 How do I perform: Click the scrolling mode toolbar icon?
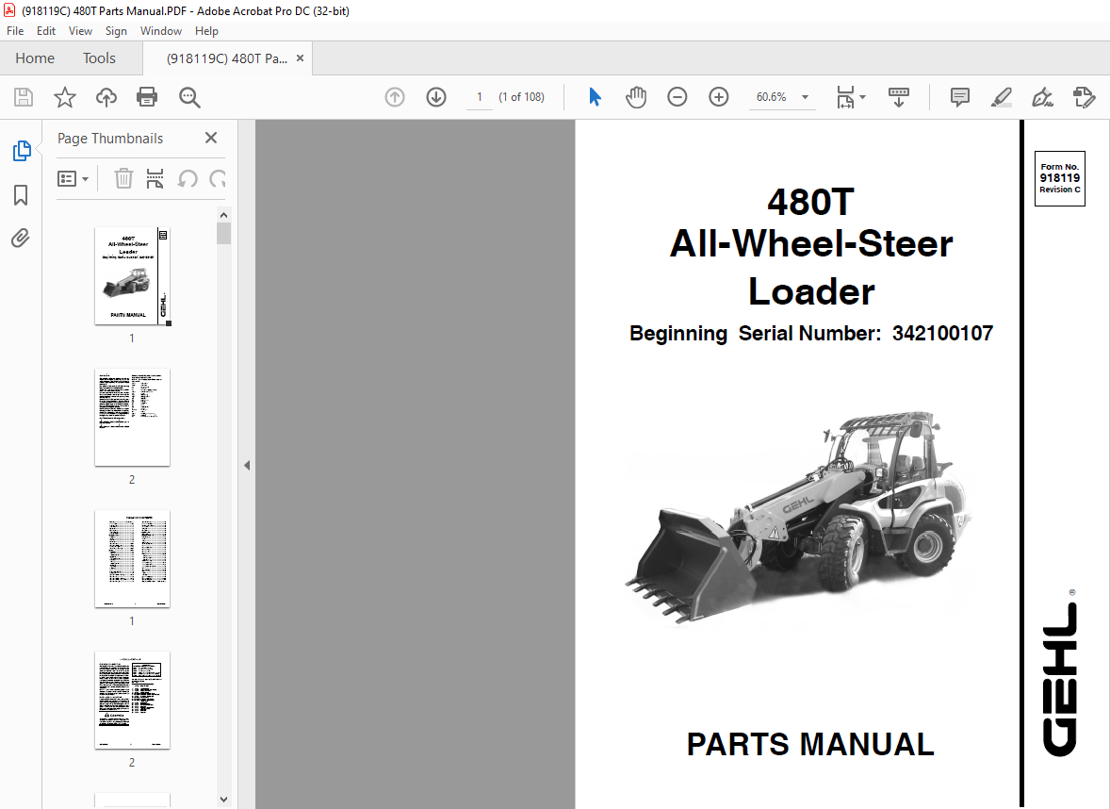898,97
